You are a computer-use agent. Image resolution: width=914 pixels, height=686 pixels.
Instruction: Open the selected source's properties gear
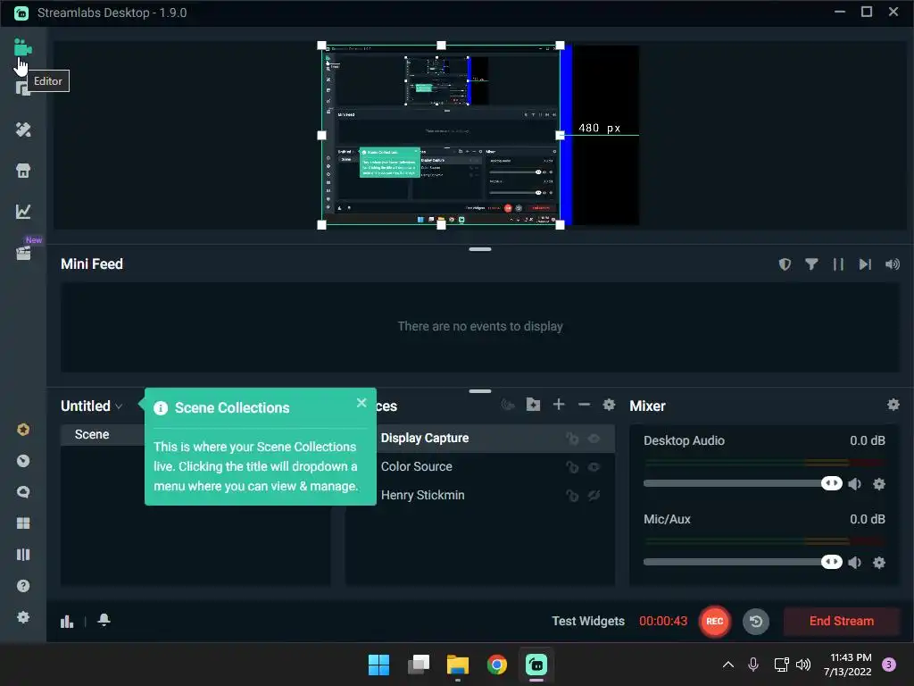pyautogui.click(x=609, y=405)
